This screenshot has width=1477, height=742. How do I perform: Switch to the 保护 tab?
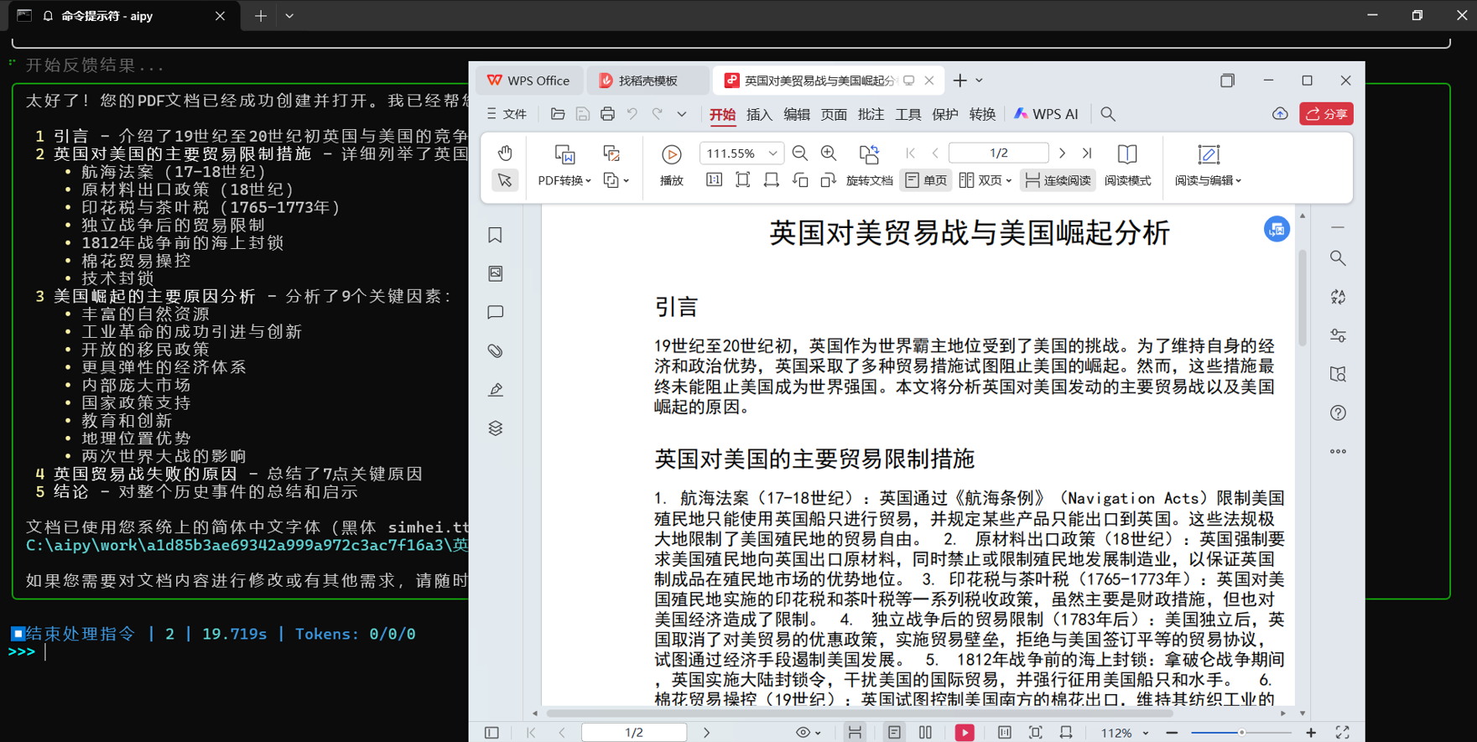click(945, 114)
